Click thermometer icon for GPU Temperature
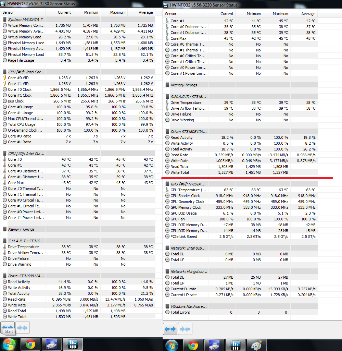The image size is (342, 351). click(x=167, y=190)
